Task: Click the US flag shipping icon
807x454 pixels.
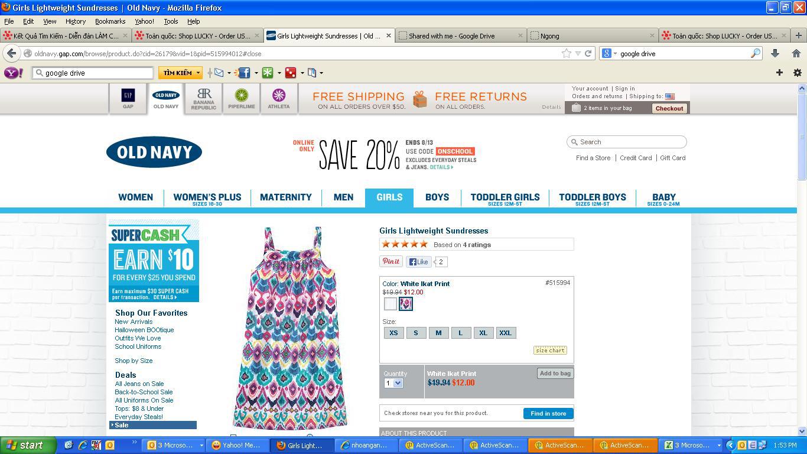Action: 670,96
